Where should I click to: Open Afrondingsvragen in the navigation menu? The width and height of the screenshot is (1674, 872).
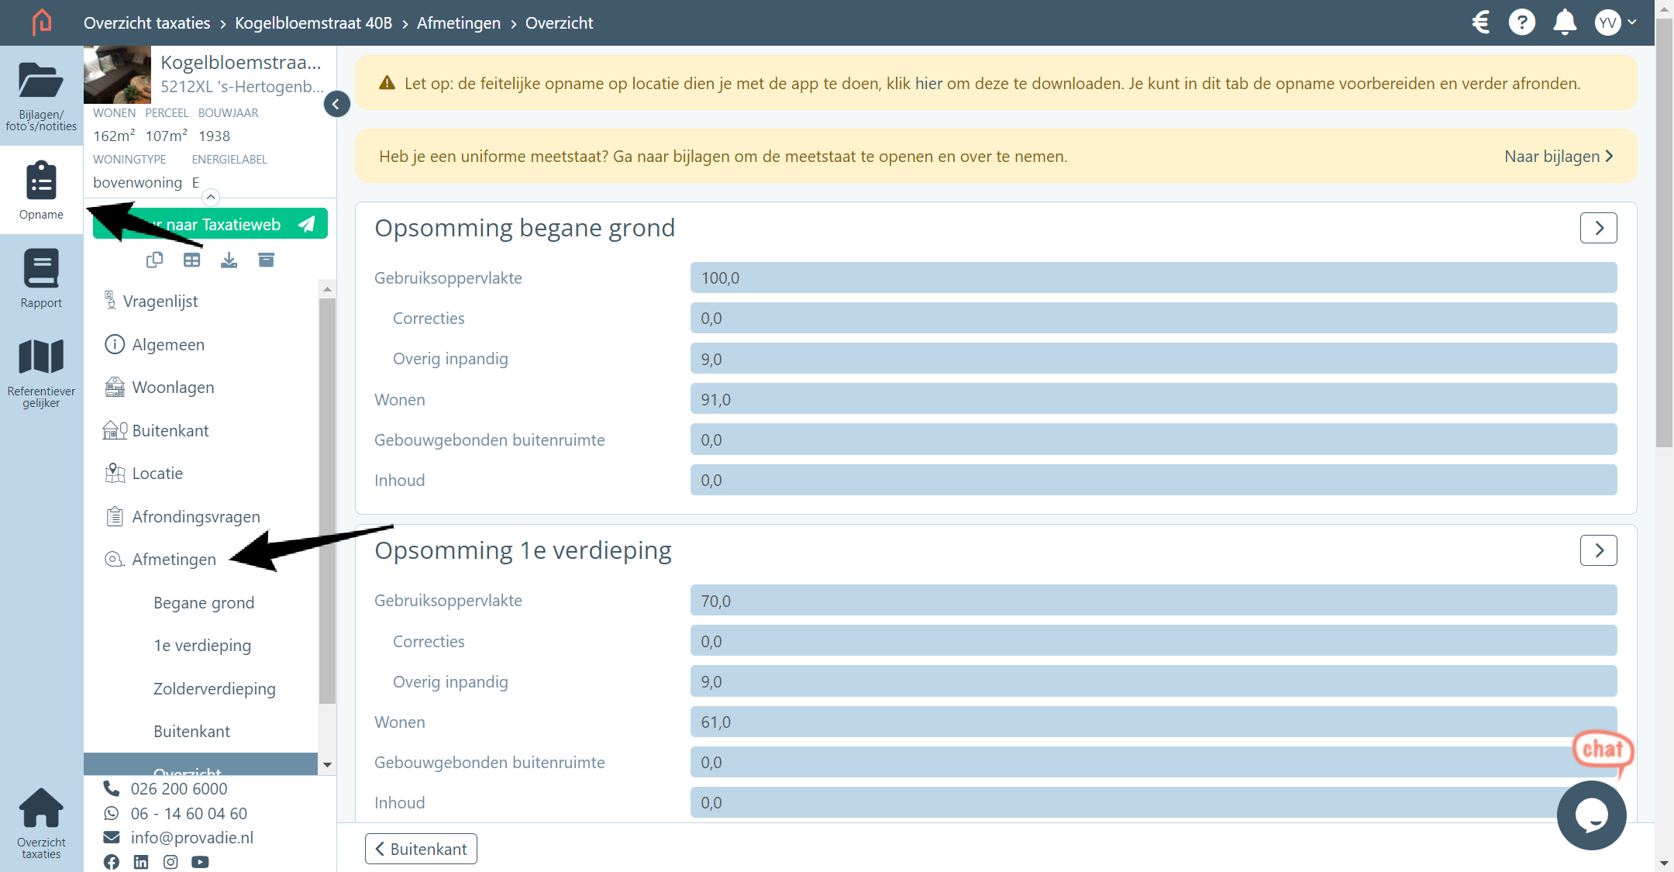tap(183, 516)
